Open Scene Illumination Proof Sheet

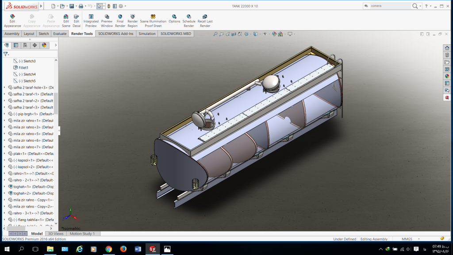point(153,20)
